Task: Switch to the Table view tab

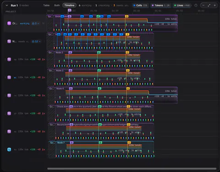Action: [x=46, y=6]
